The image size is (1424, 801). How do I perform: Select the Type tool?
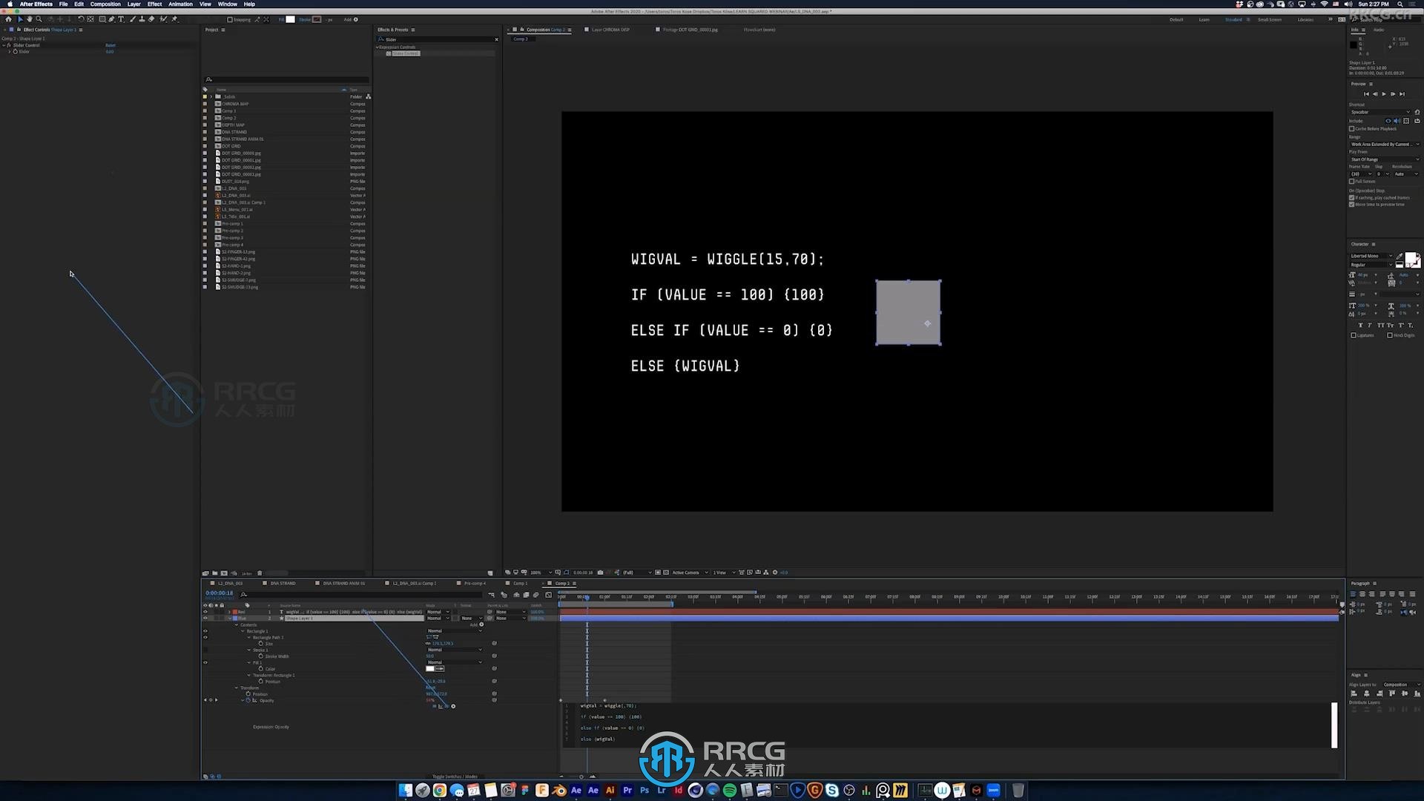tap(121, 19)
